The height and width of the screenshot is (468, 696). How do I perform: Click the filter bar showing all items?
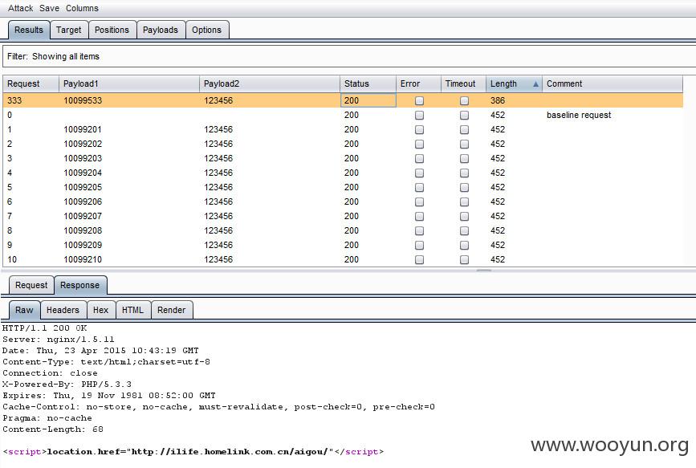(349, 56)
